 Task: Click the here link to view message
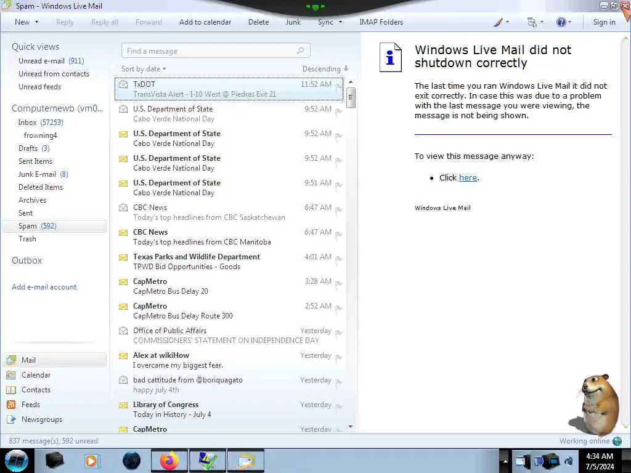coord(468,178)
